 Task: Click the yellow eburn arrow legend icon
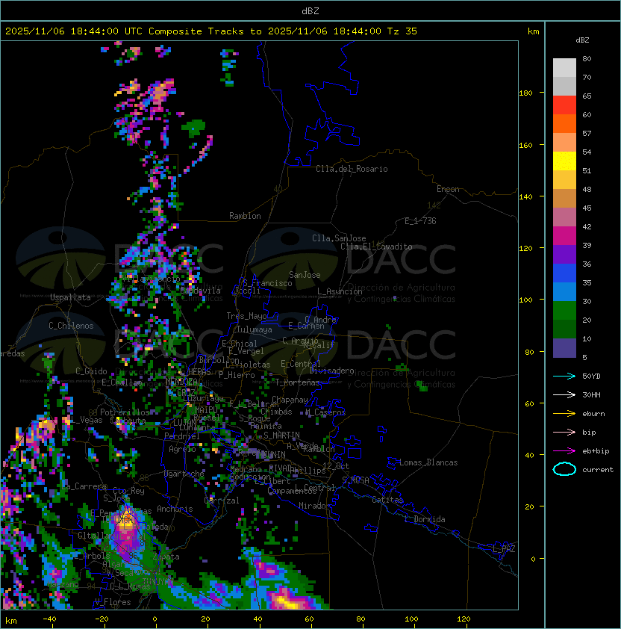[564, 414]
